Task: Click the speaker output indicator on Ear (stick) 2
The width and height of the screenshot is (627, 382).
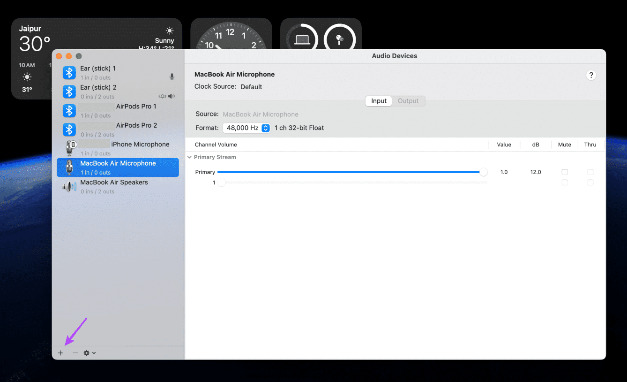Action: [x=172, y=96]
